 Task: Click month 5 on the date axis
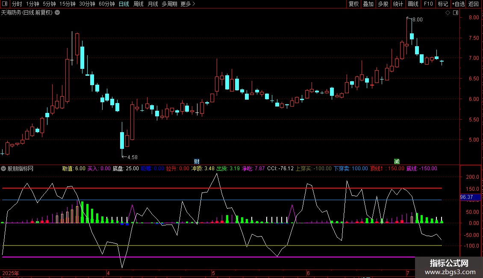213,273
